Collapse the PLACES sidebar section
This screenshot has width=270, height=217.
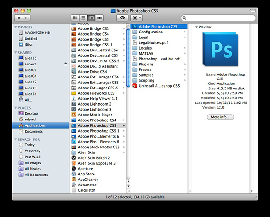(16, 108)
